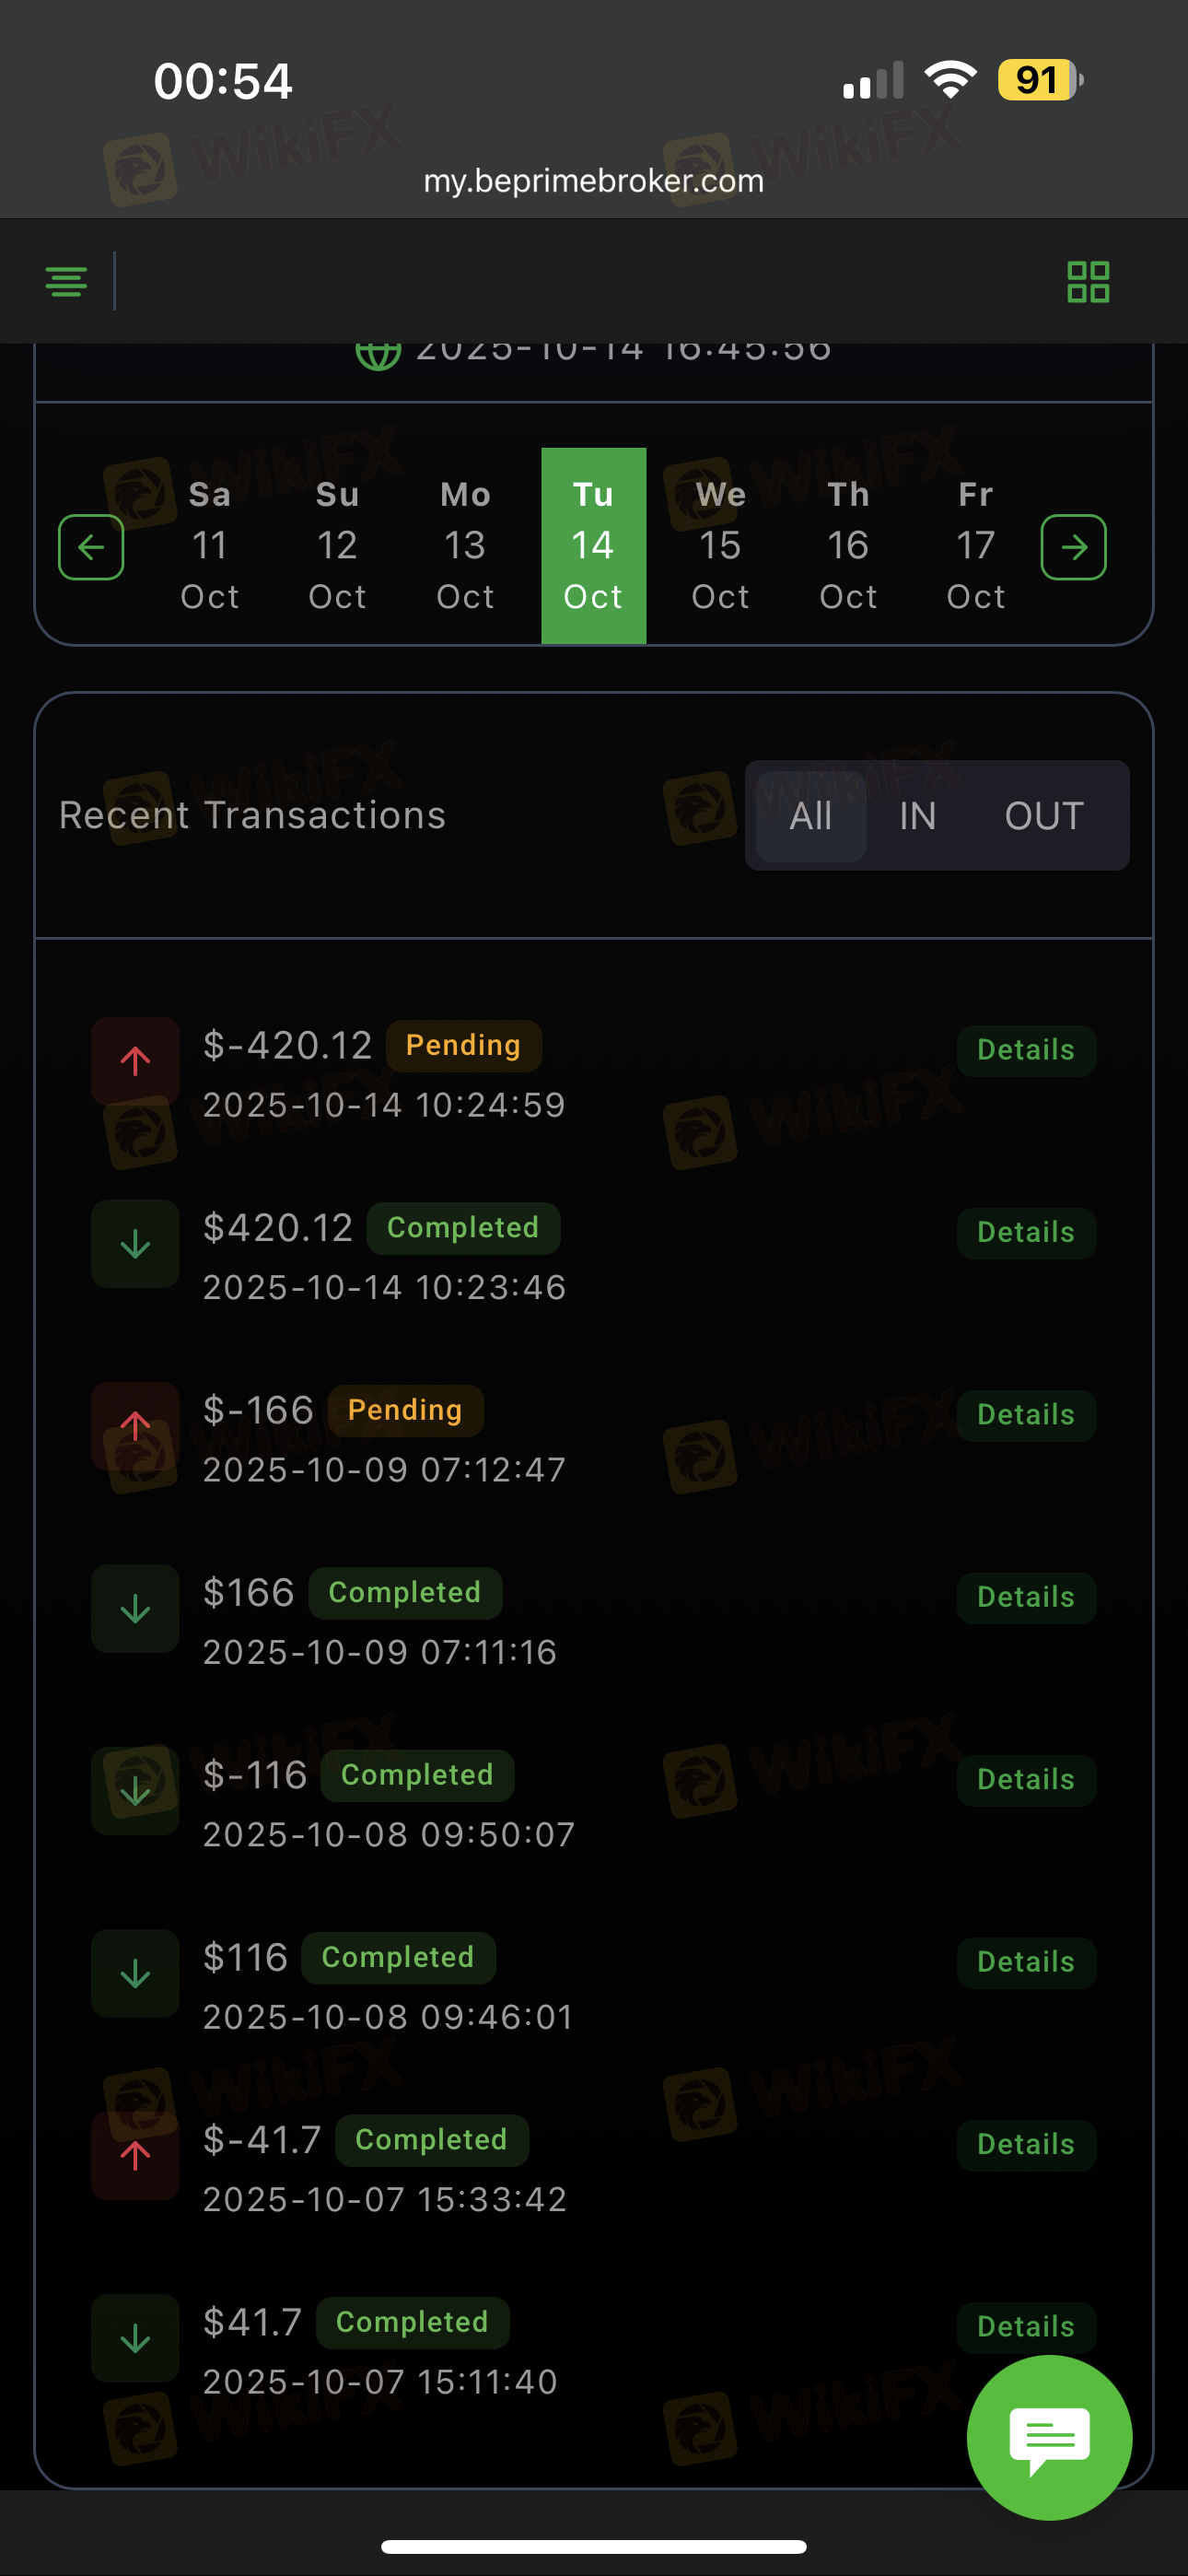Tap the green arrow icon for $166
The height and width of the screenshot is (2576, 1188).
[135, 1608]
